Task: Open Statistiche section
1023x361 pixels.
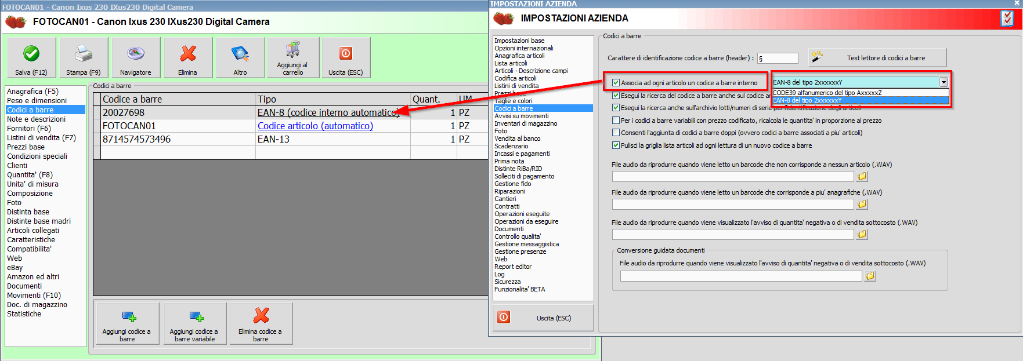Action: pyautogui.click(x=24, y=314)
